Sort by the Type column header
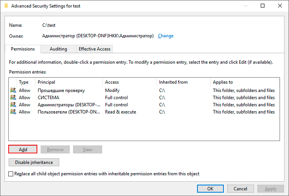This screenshot has height=196, width=289. click(x=25, y=82)
